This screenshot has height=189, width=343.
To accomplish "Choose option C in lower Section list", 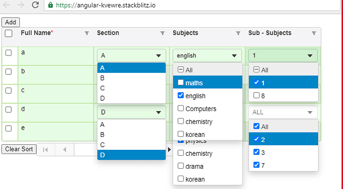I will tap(131, 145).
